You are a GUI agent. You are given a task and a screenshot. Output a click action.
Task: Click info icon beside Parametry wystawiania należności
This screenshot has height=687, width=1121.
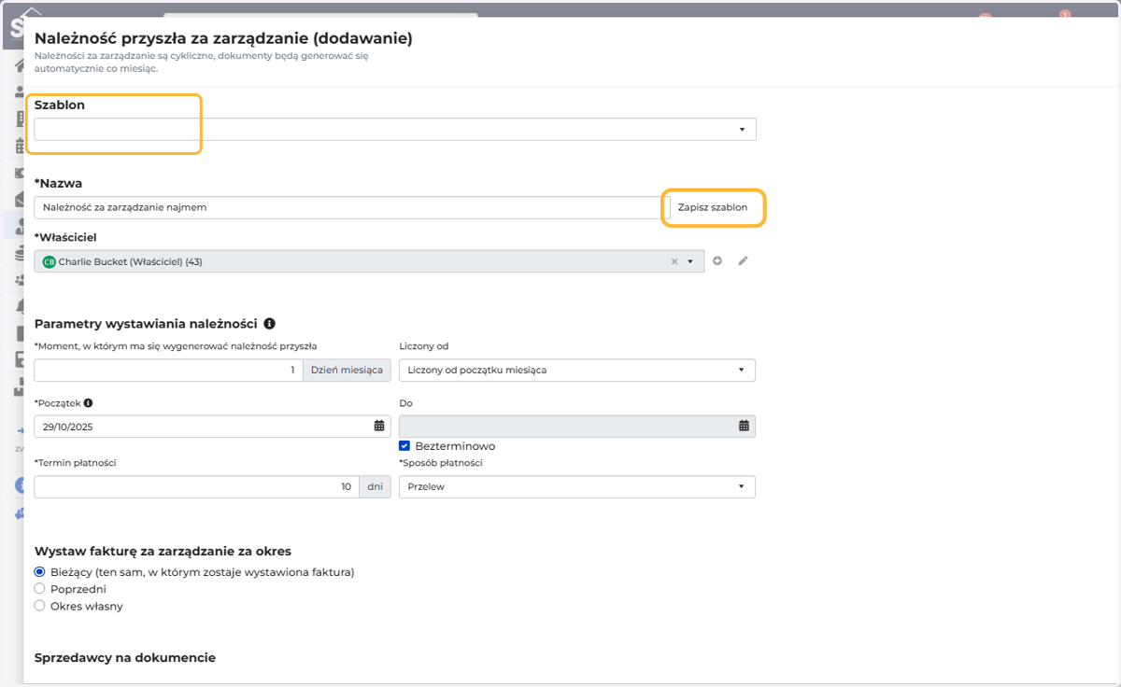(269, 324)
